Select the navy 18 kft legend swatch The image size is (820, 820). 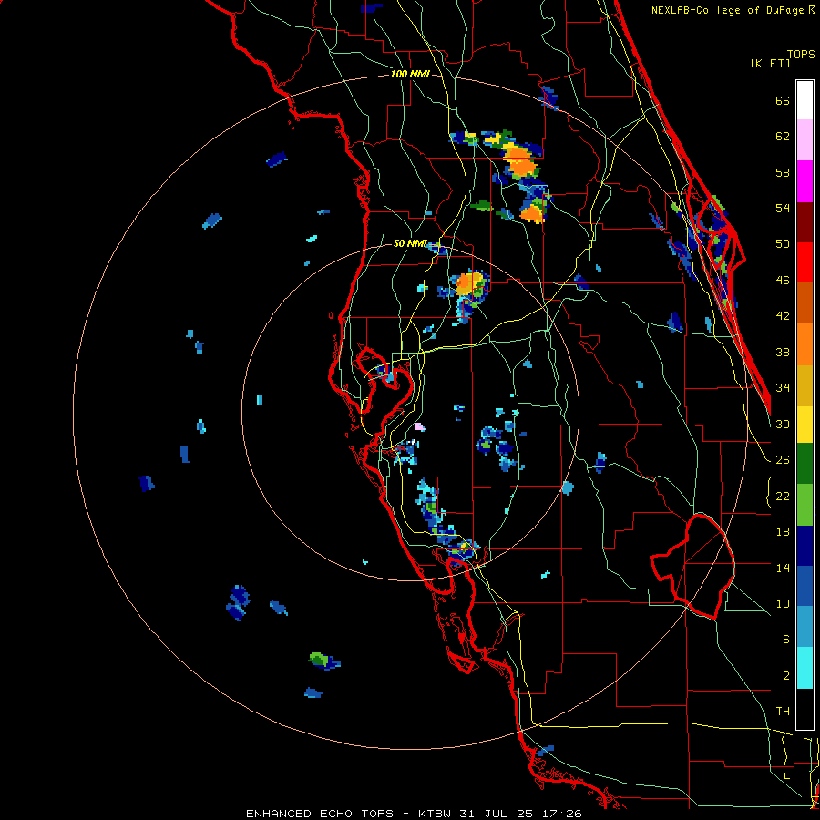point(805,546)
